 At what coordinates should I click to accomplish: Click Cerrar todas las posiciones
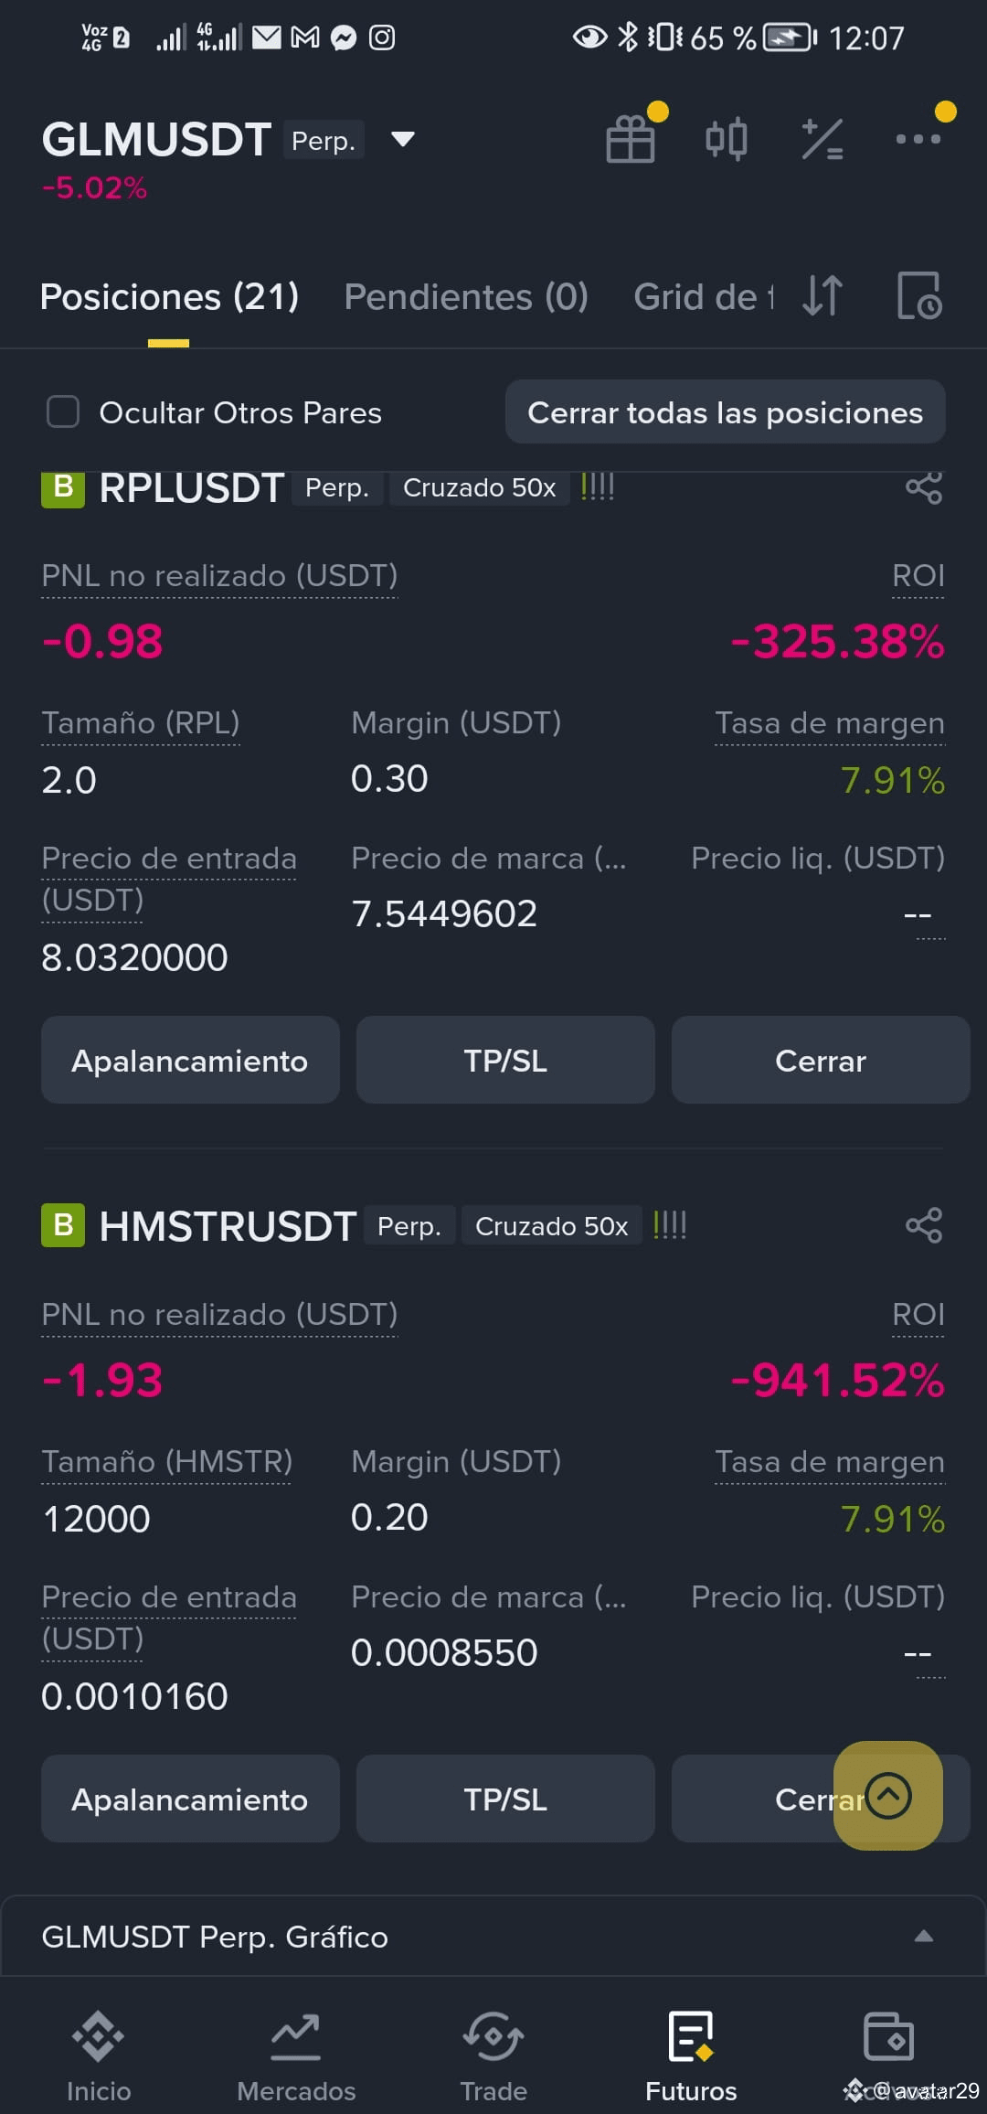pyautogui.click(x=726, y=412)
